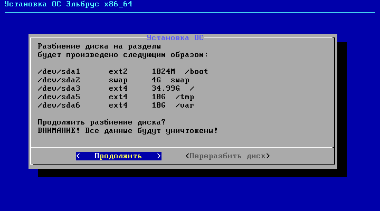The image size is (380, 211).
Task: Click the text Разбиение диска на разделы
Action: [x=99, y=46]
